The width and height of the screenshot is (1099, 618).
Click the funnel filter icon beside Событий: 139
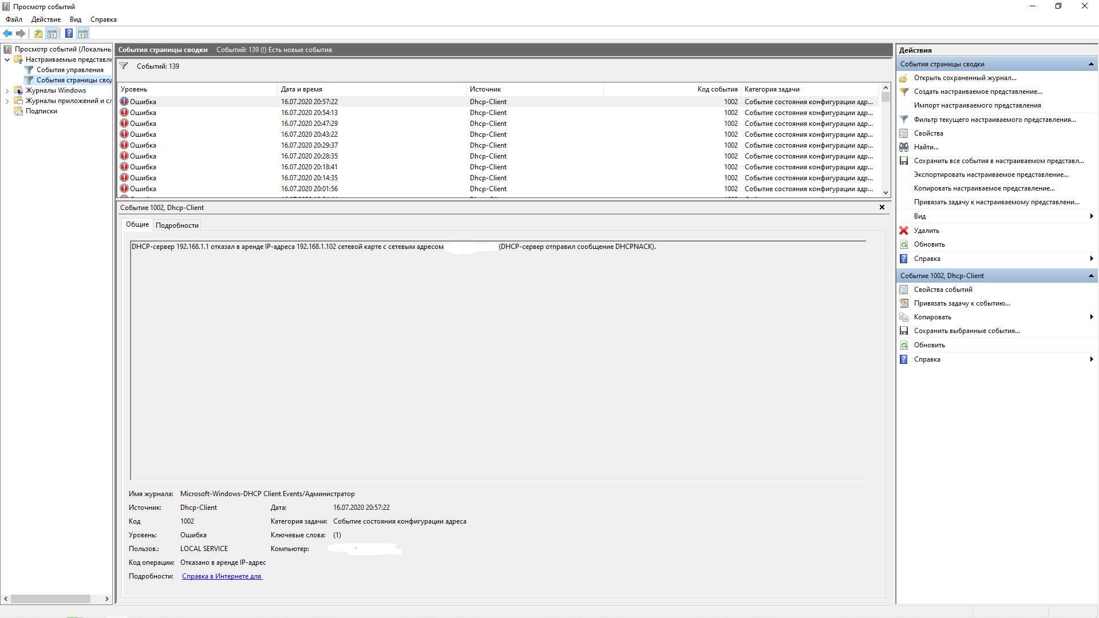click(124, 66)
